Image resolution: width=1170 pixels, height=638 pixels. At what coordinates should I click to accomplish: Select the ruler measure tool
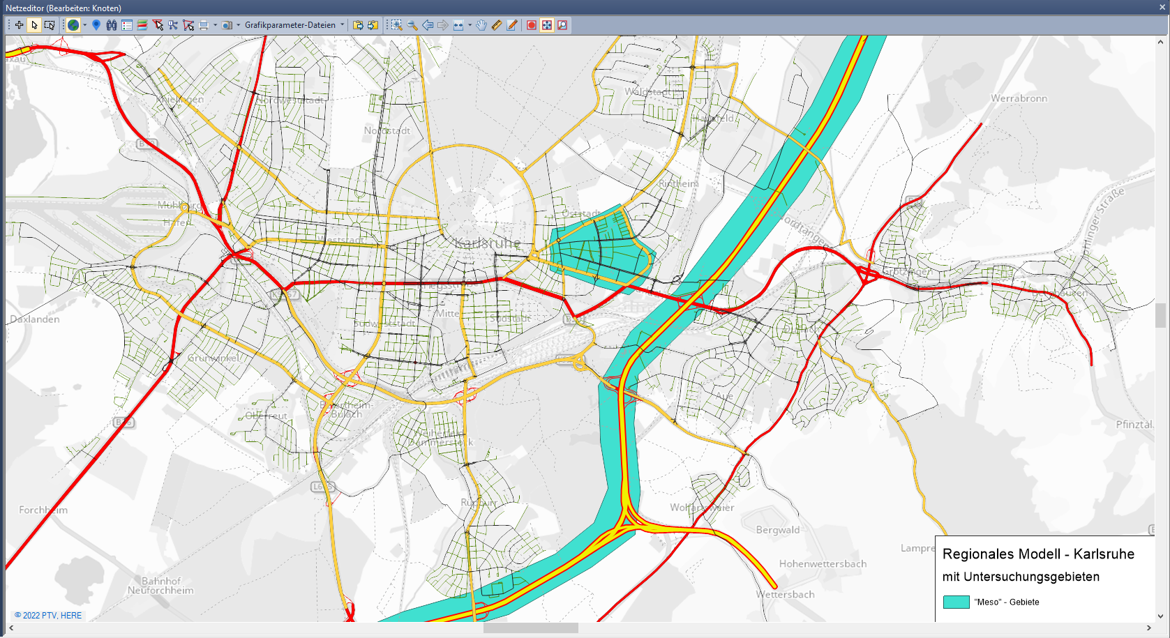pos(497,25)
